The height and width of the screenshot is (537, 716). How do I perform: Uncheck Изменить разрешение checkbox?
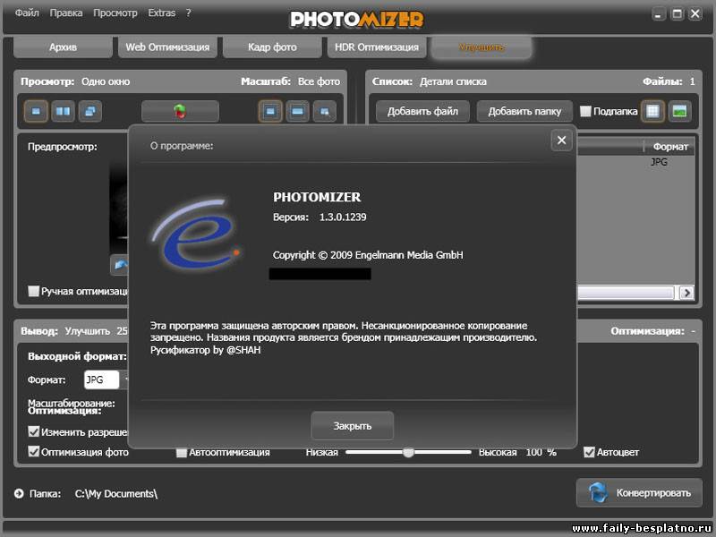coord(33,431)
